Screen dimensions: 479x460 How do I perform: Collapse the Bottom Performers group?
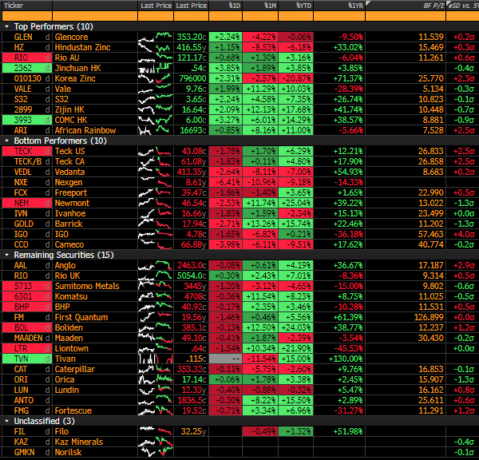pyautogui.click(x=7, y=141)
